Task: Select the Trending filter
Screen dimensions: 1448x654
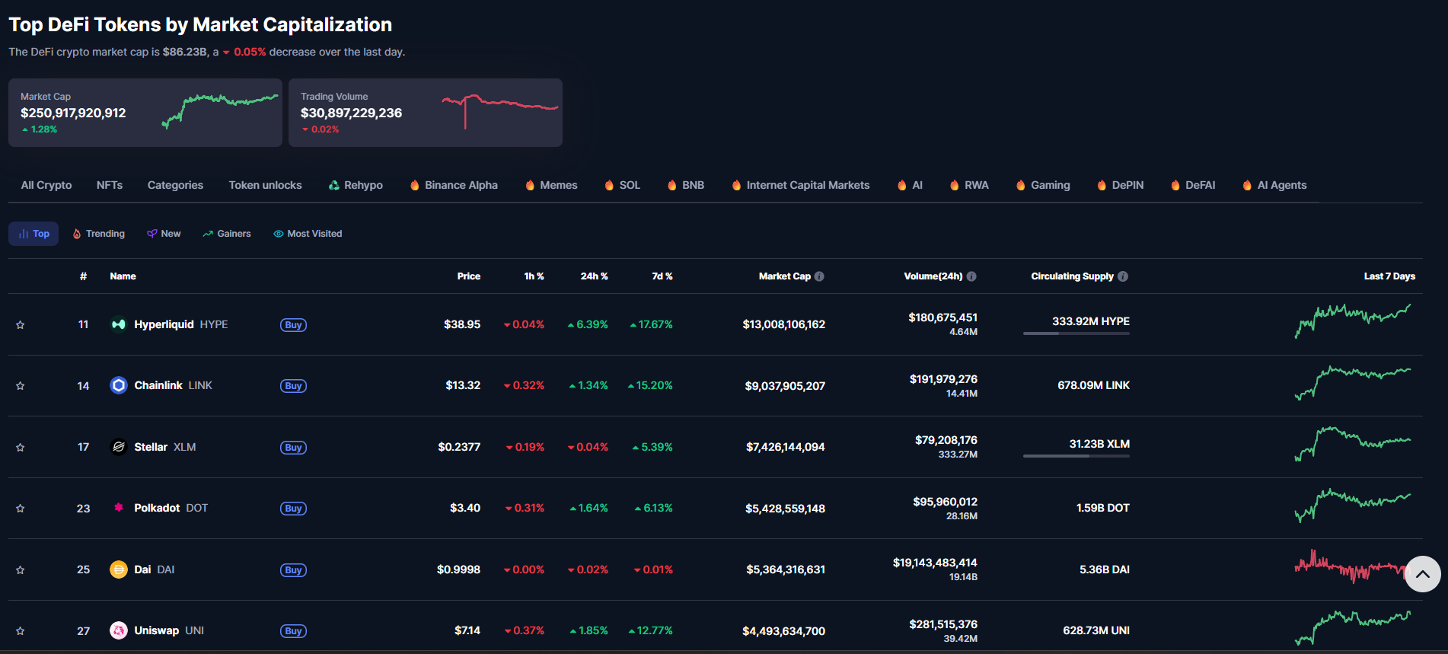Action: (x=99, y=234)
